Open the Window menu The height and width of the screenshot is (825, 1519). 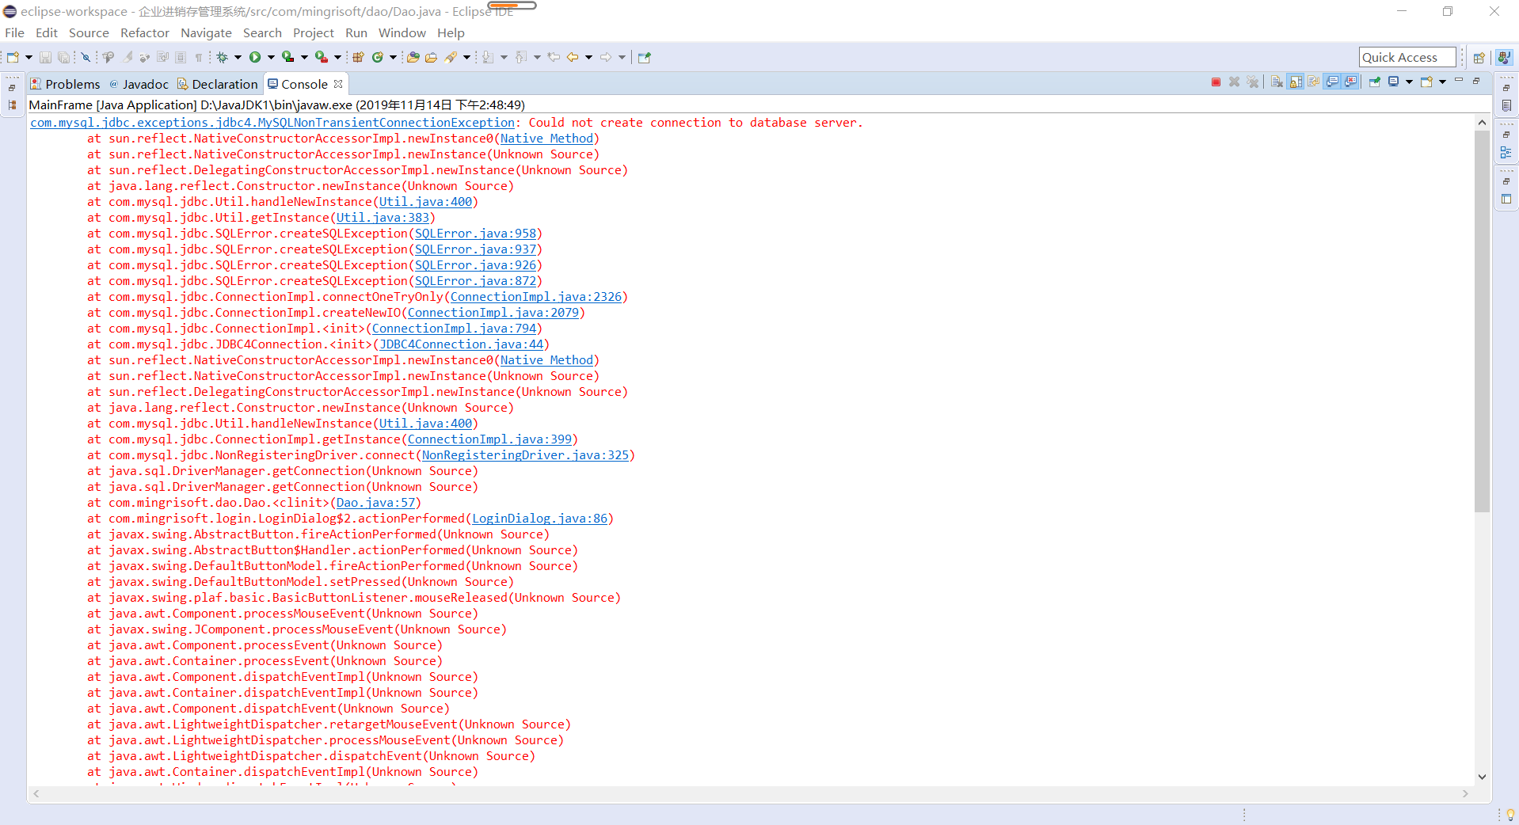point(402,32)
